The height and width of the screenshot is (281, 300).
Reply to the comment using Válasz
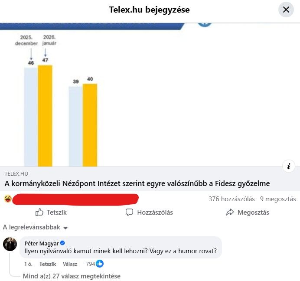pos(70,264)
